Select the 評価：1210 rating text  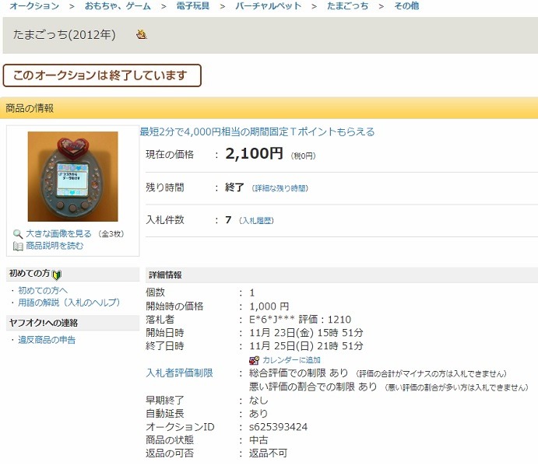(x=325, y=320)
